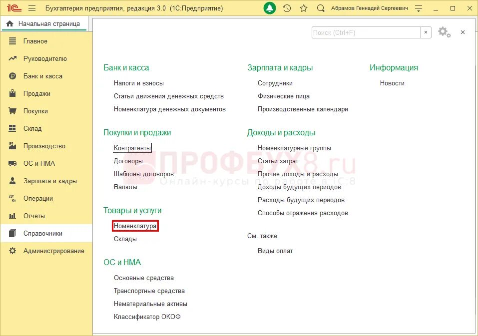478x336 pixels.
Task: Open Шаблоны договоров link
Action: pos(144,174)
